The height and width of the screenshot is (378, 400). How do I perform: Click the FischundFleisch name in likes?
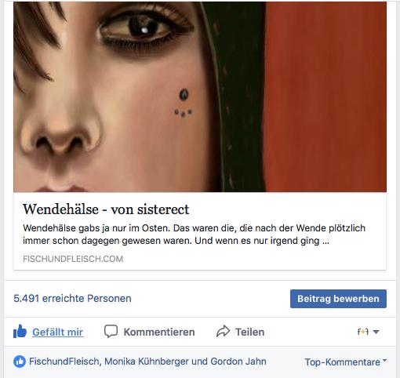click(x=64, y=362)
